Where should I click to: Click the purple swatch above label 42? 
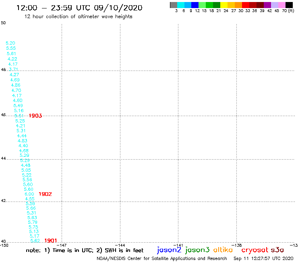pyautogui.click(x=267, y=5)
